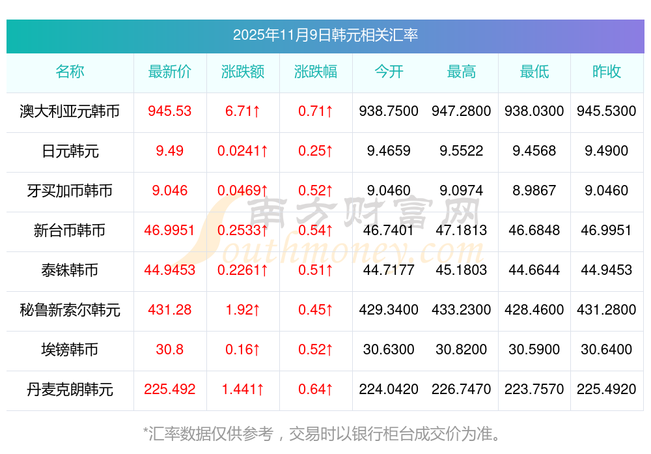Select the 最低 column header
The width and height of the screenshot is (651, 454).
[x=534, y=72]
